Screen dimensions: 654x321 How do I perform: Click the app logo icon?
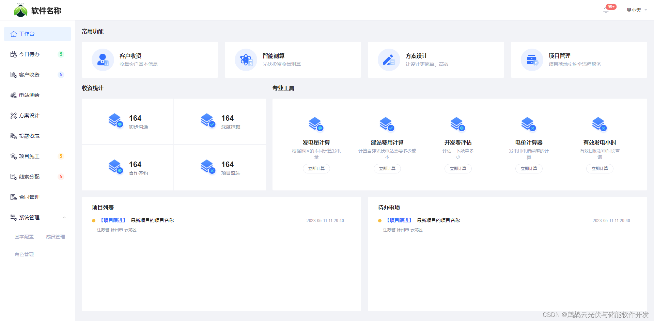[x=20, y=10]
